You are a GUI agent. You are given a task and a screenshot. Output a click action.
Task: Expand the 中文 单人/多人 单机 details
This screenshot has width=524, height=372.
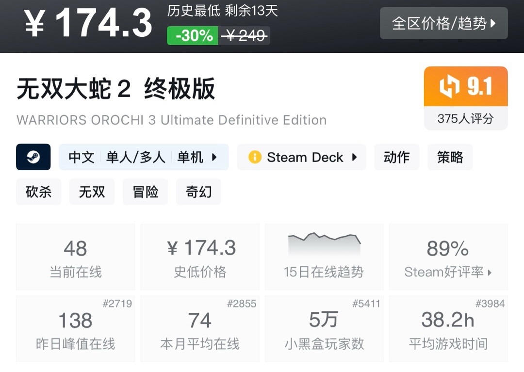144,157
